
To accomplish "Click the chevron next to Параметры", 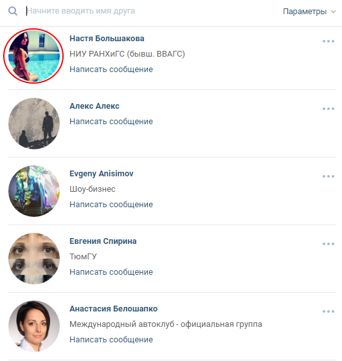I will pos(333,12).
